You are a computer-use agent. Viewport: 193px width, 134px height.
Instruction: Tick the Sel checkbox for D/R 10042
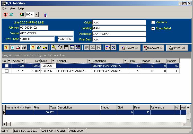(7, 71)
